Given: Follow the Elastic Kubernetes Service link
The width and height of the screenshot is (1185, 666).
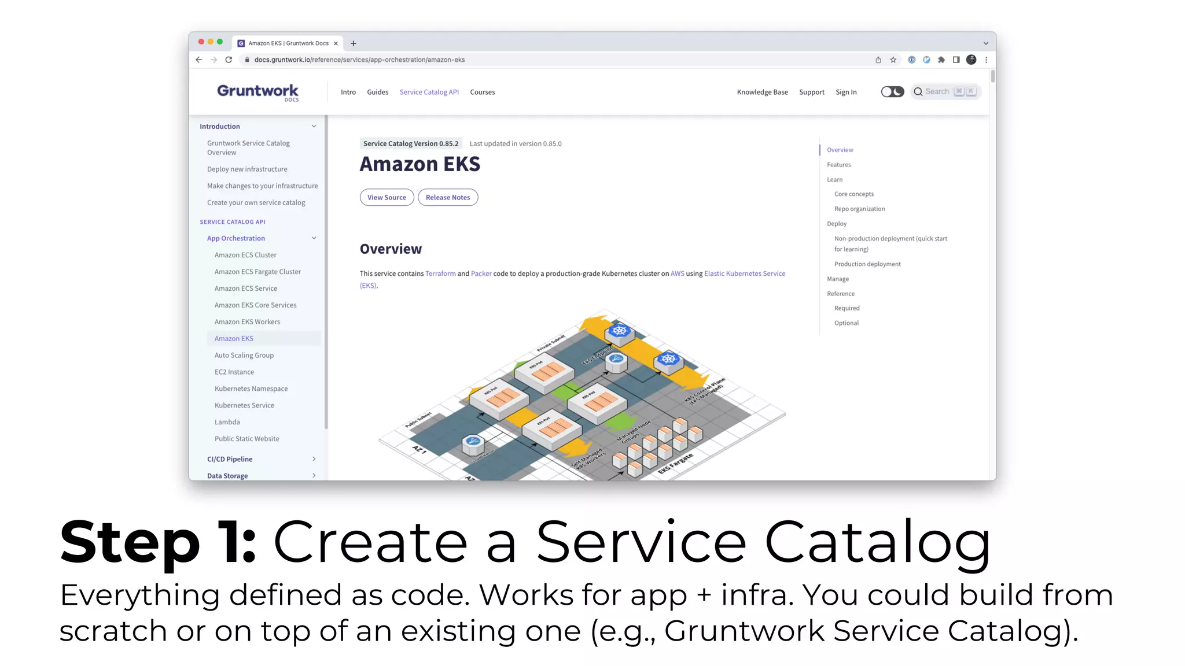Looking at the screenshot, I should click(x=745, y=273).
